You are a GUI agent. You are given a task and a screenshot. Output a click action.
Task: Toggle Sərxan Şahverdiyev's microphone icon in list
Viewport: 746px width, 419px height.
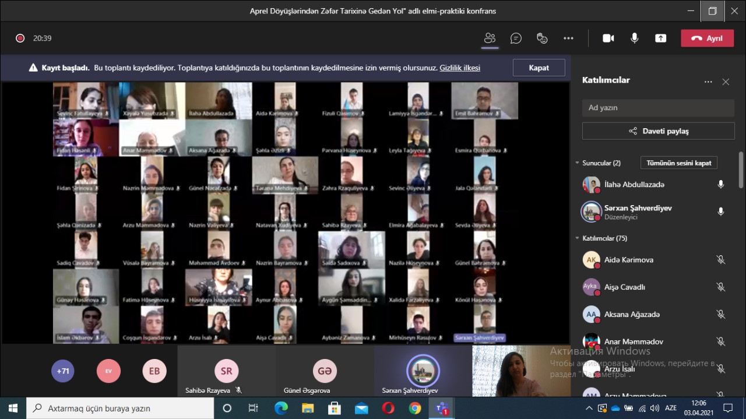point(721,212)
